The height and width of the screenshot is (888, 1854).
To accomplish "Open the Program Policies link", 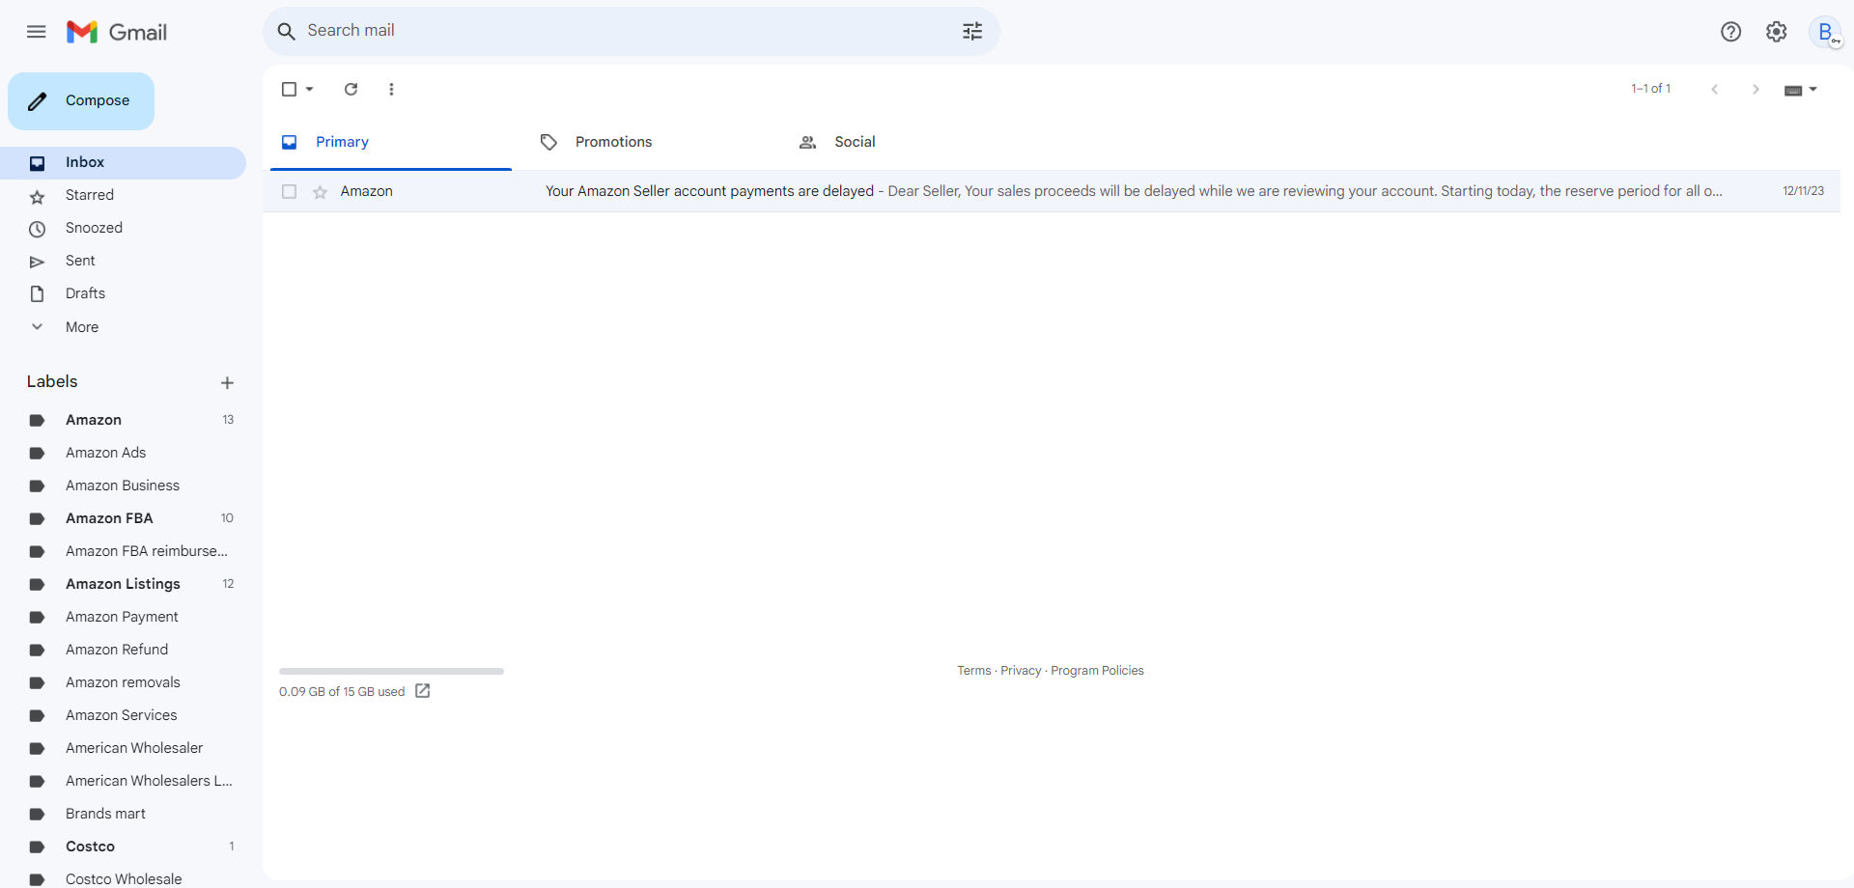I will pos(1097,671).
